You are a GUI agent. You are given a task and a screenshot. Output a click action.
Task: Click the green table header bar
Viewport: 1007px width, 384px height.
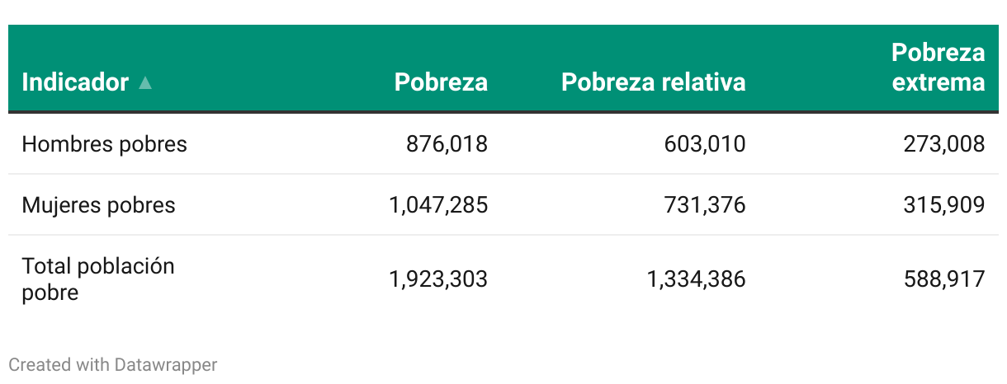(272, 49)
